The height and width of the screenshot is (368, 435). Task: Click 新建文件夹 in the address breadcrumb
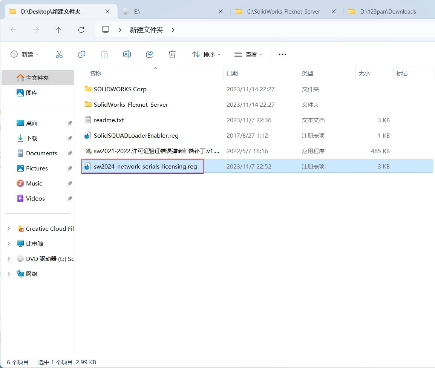point(146,30)
